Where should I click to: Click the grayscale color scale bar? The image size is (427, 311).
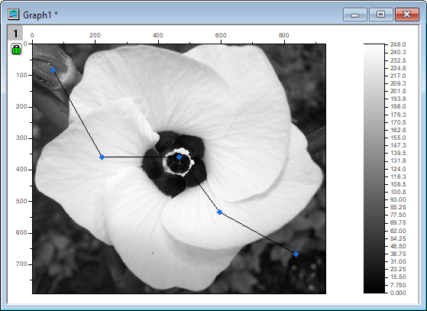(374, 168)
